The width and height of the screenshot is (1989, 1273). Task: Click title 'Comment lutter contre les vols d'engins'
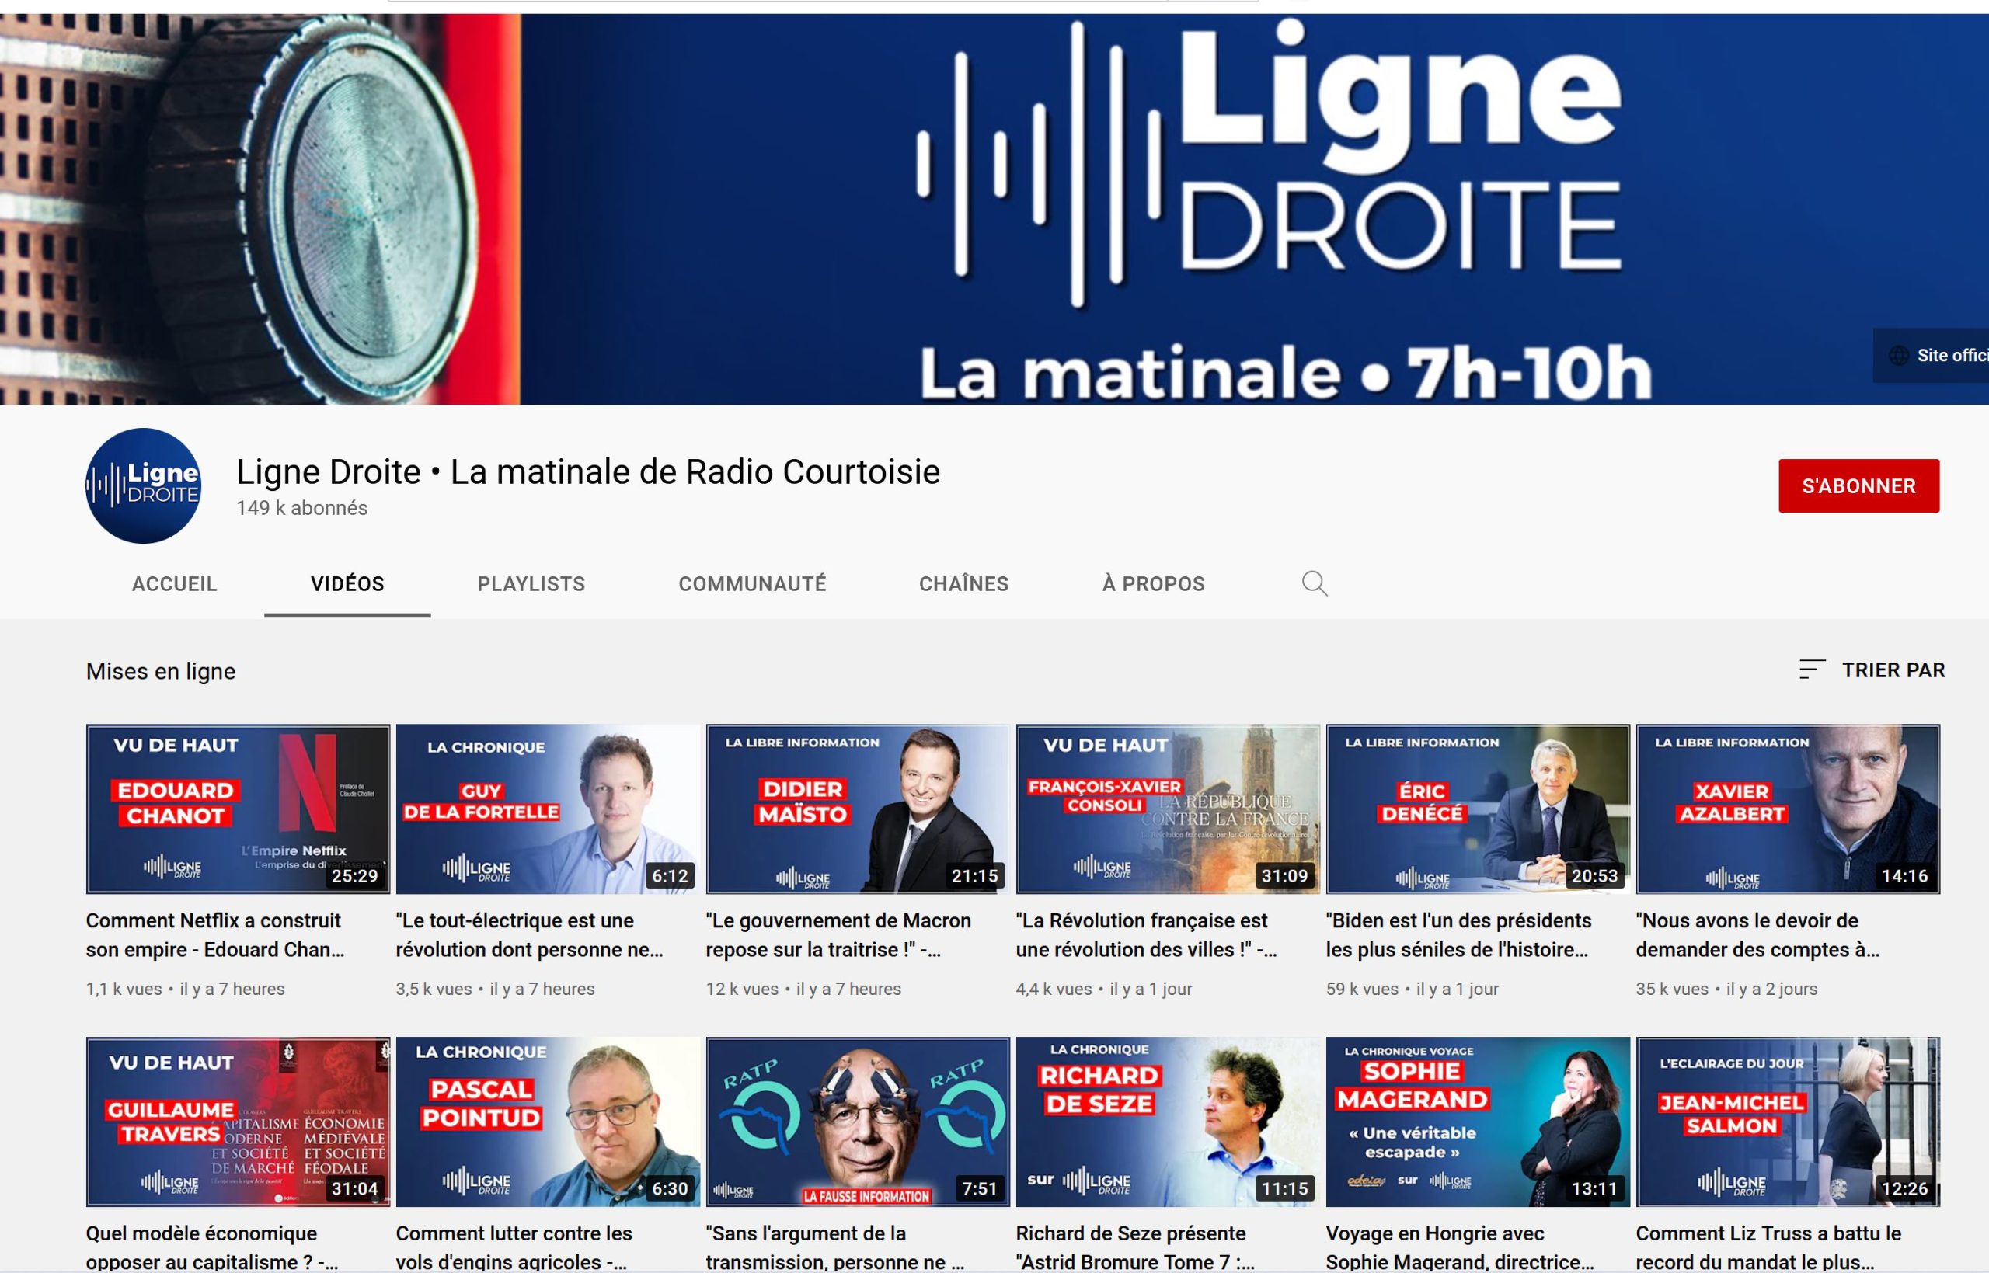click(514, 1247)
